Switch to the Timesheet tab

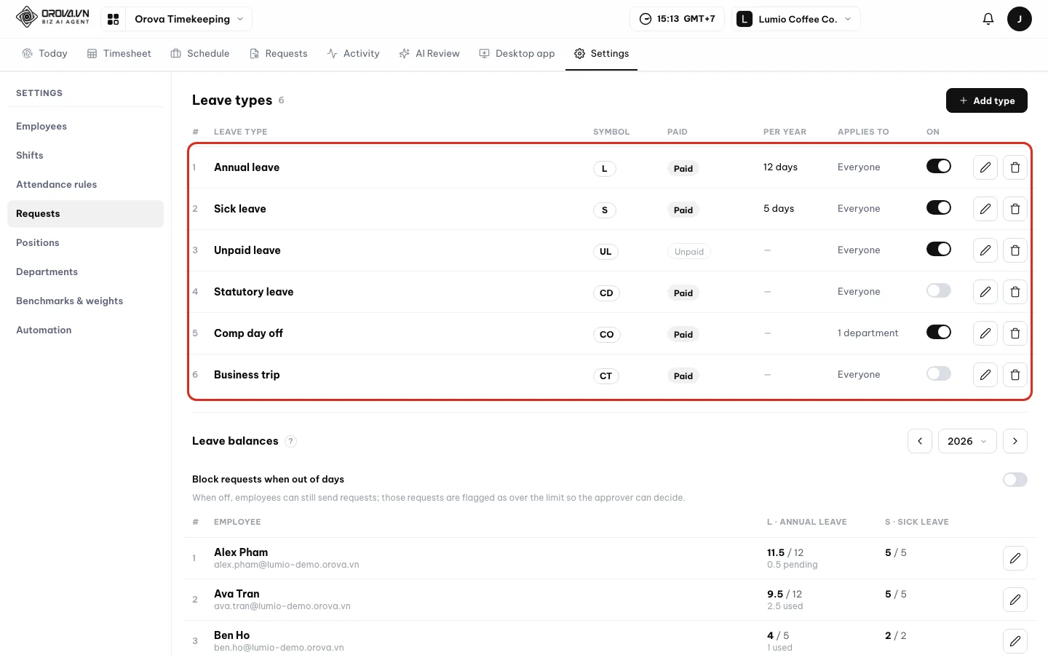[119, 54]
